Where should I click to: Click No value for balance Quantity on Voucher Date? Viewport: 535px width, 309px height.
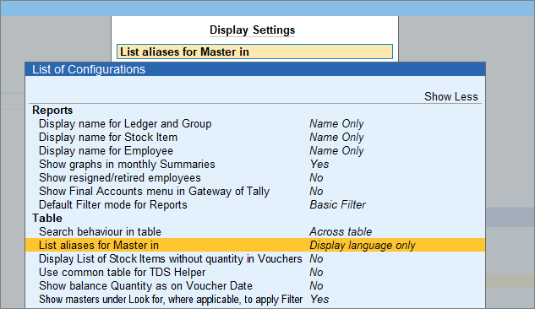316,286
